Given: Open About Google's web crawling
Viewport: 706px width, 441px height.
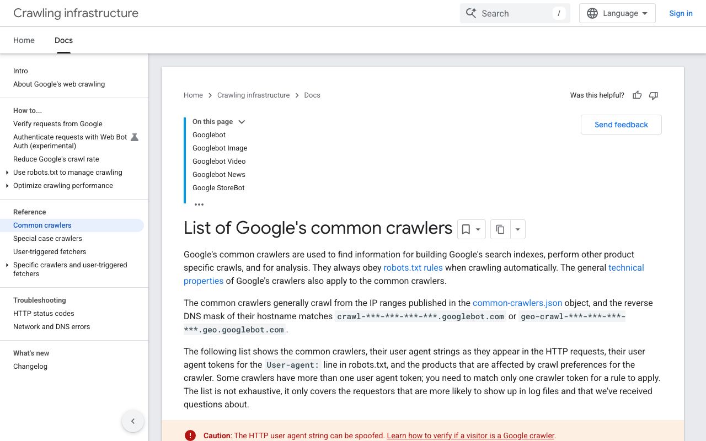Looking at the screenshot, I should (59, 84).
